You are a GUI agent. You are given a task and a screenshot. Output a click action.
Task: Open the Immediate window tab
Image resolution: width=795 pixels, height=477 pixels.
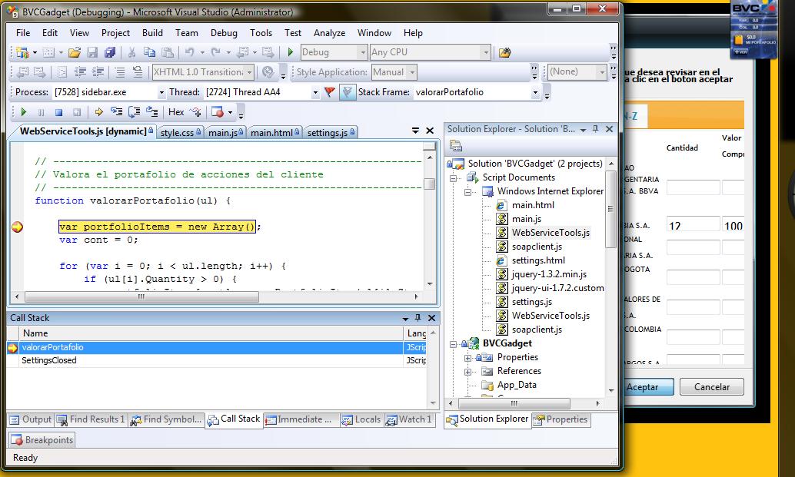pyautogui.click(x=298, y=419)
